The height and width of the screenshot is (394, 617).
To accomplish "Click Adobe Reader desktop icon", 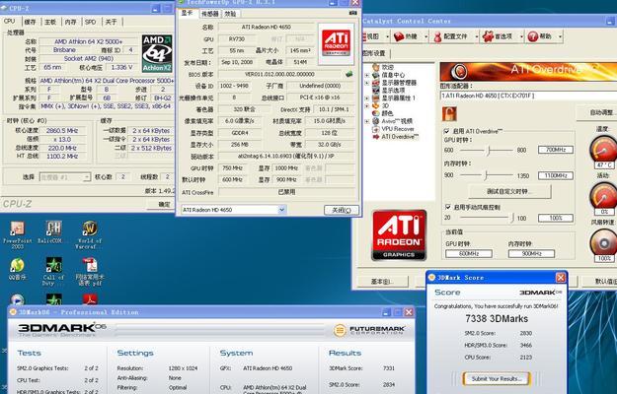I will (90, 299).
